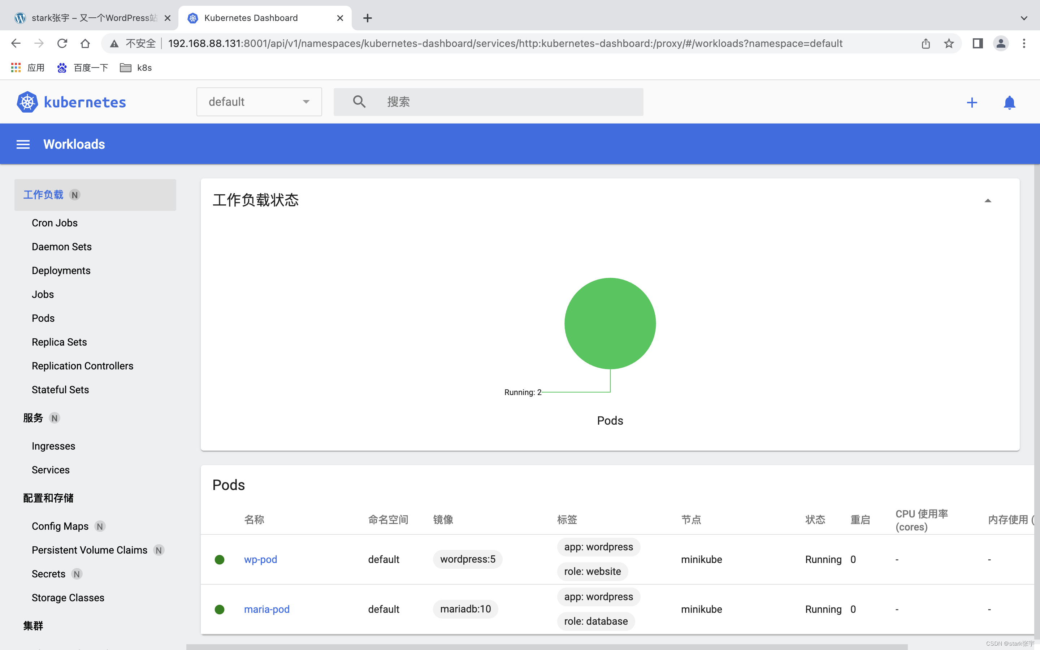Screen dimensions: 1040x650
Task: Click the Kubernetes helm logo icon
Action: pos(27,102)
